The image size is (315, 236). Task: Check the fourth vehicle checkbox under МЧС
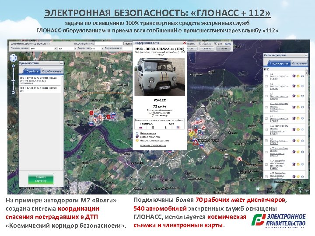[266, 107]
